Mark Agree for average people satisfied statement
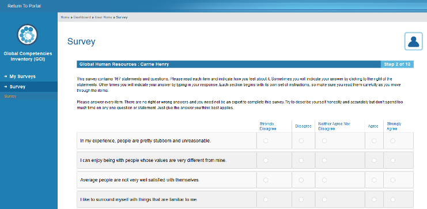 pyautogui.click(x=374, y=180)
